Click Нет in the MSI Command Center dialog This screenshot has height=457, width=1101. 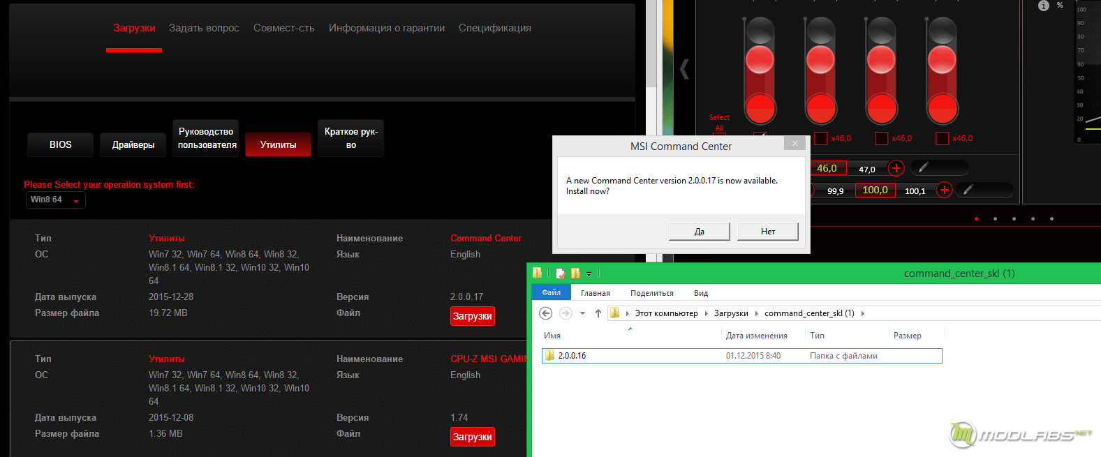tap(768, 232)
